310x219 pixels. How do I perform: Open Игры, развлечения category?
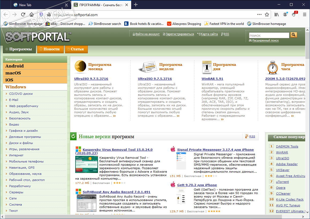click(x=24, y=149)
